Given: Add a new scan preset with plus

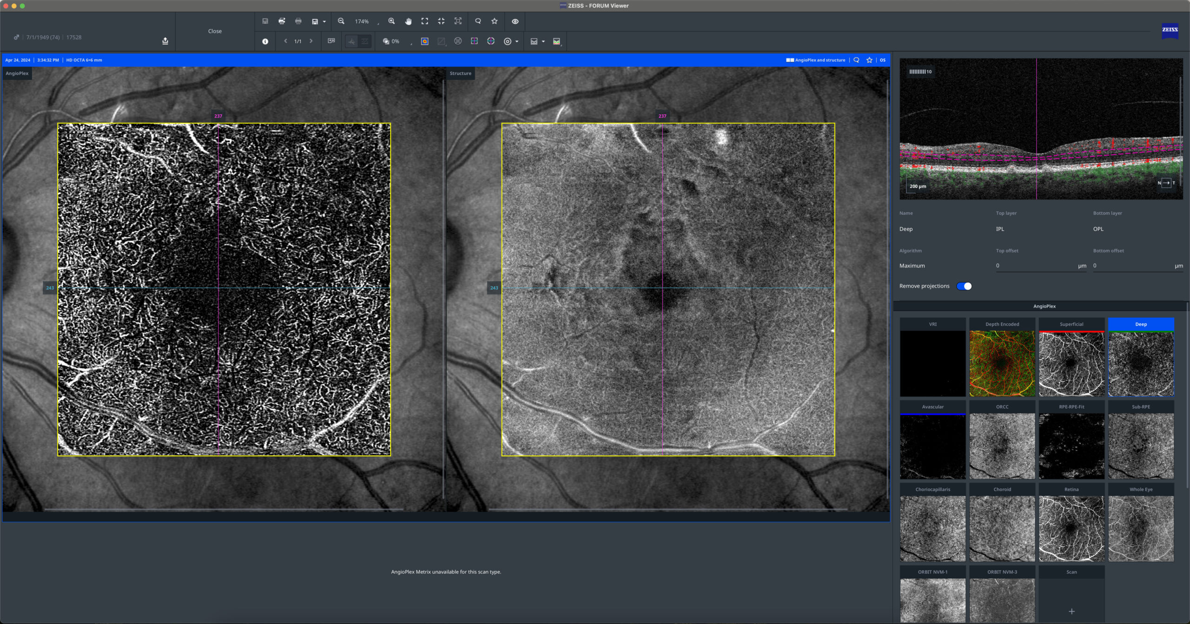Looking at the screenshot, I should pyautogui.click(x=1071, y=611).
